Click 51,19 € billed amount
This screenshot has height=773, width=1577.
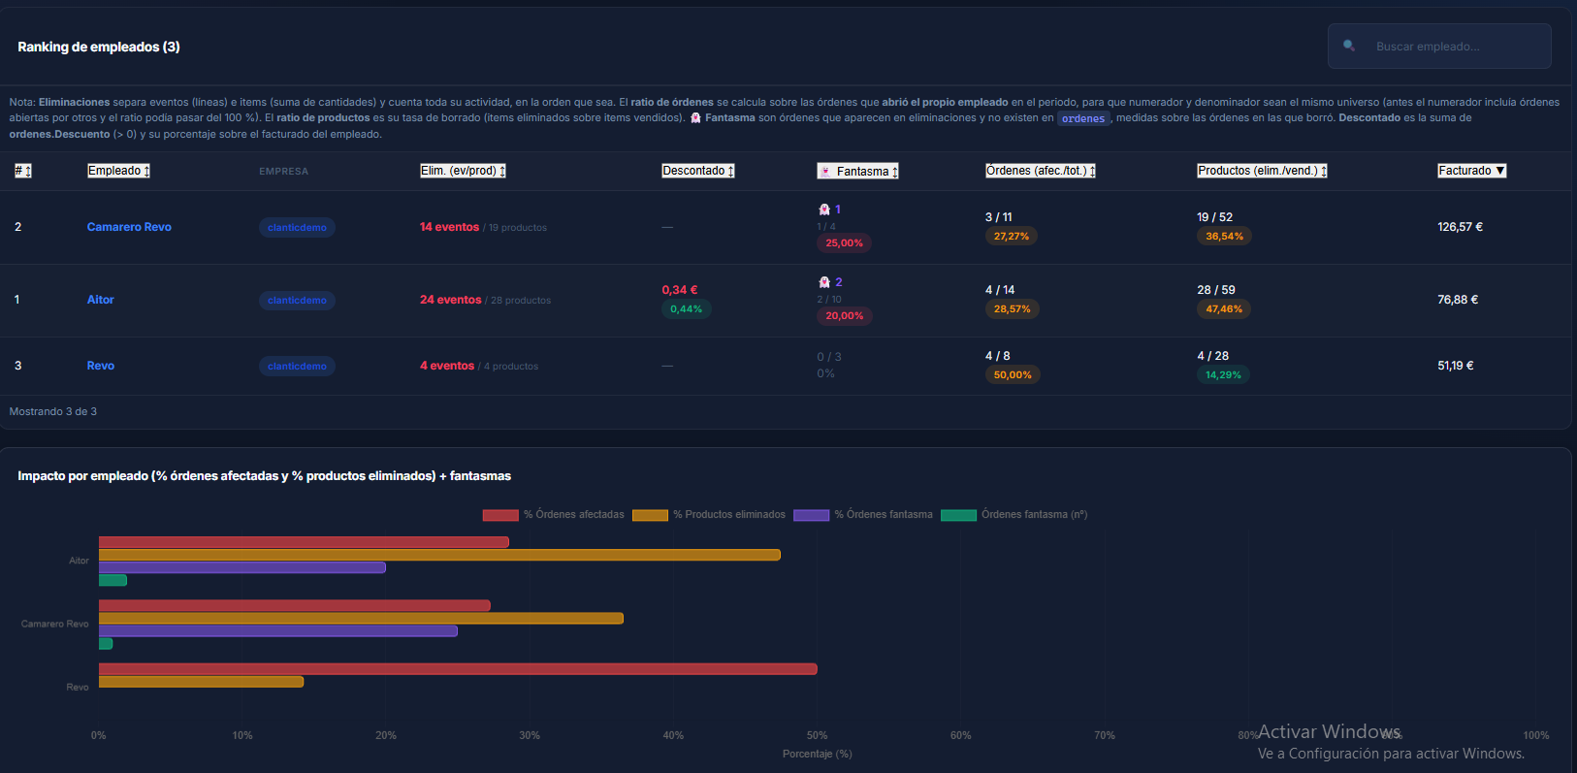click(1455, 366)
